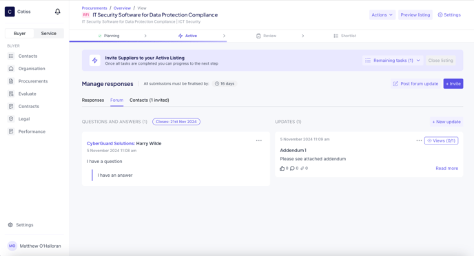Click the Addendum 1 update title
Image resolution: width=474 pixels, height=256 pixels.
(x=293, y=150)
